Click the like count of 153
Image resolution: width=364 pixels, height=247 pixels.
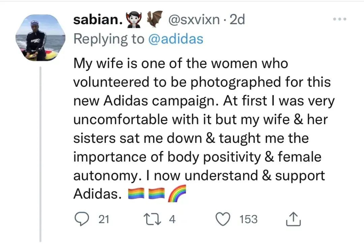tap(248, 219)
